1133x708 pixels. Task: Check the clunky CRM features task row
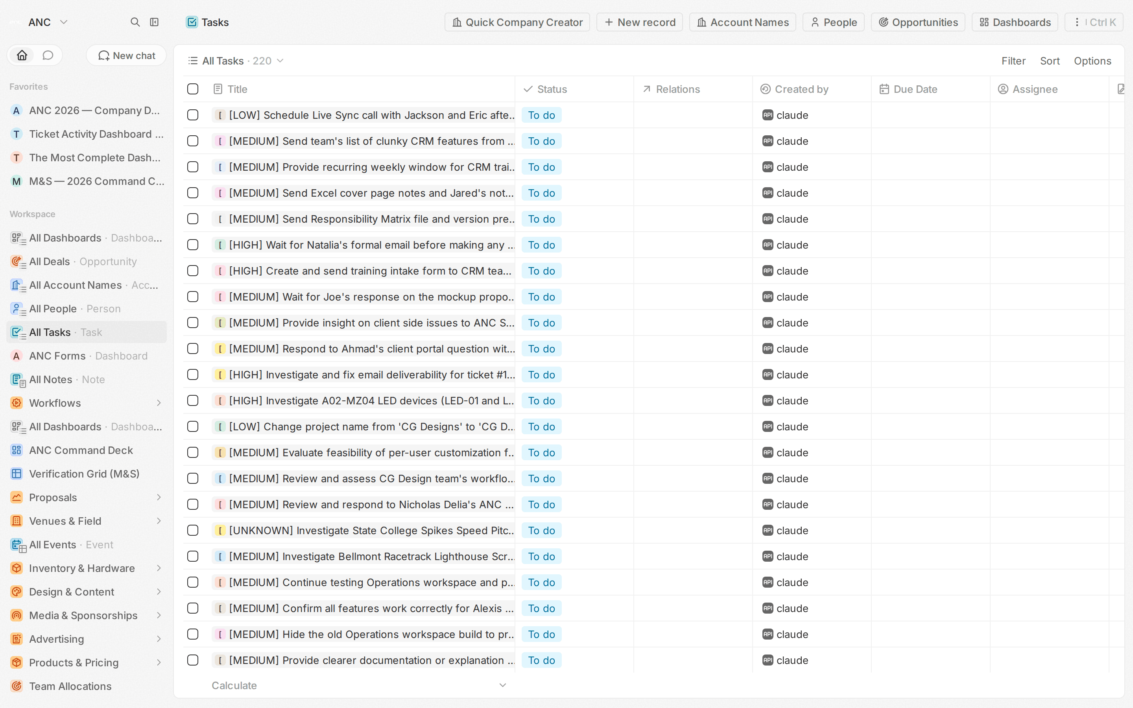point(192,141)
